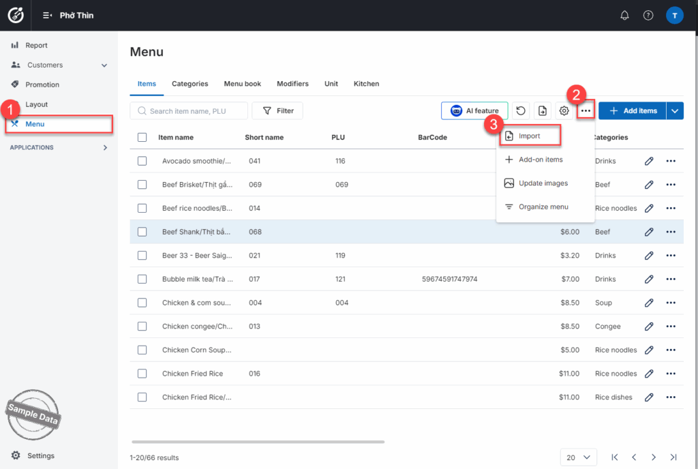Expand the Customers sidebar section
The height and width of the screenshot is (469, 698).
[104, 65]
